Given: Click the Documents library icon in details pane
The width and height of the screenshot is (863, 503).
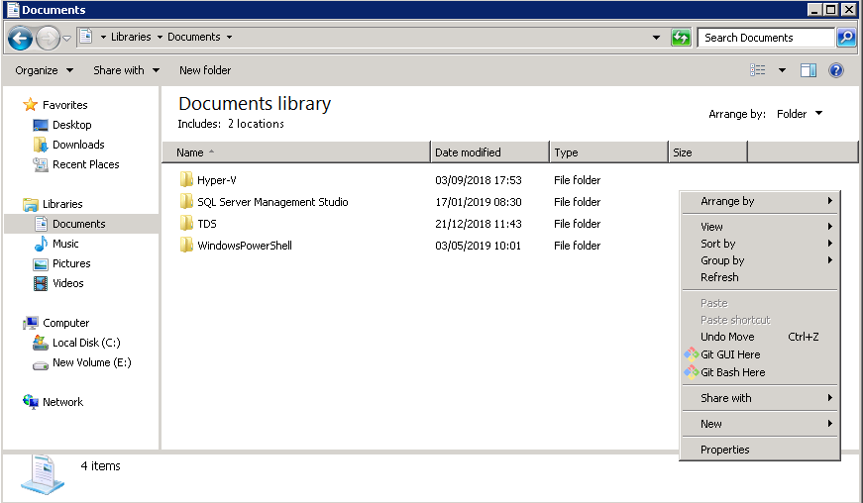Looking at the screenshot, I should coord(43,474).
